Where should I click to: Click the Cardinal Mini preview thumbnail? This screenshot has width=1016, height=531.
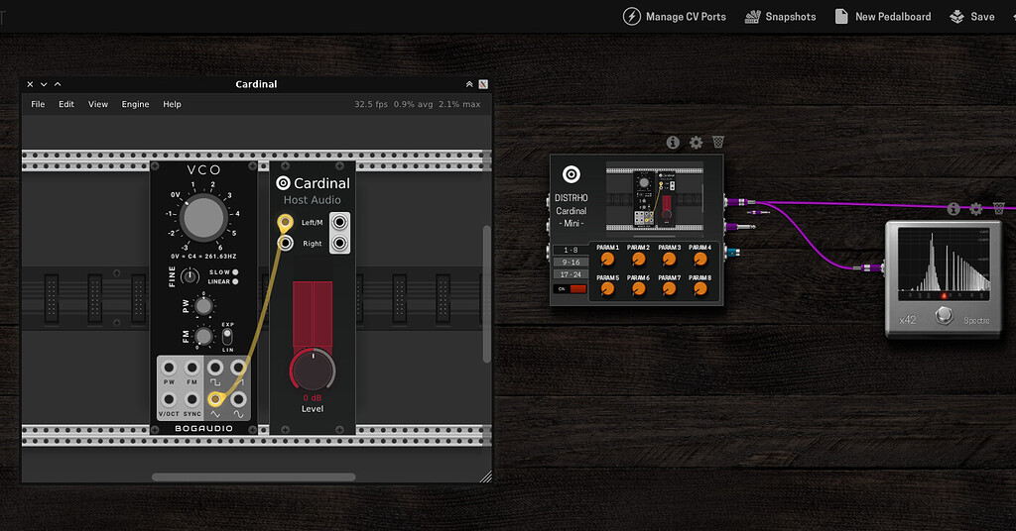pyautogui.click(x=655, y=199)
